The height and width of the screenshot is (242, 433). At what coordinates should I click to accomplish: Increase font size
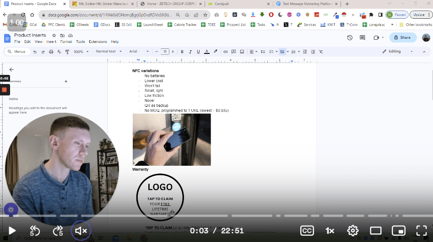[173, 52]
